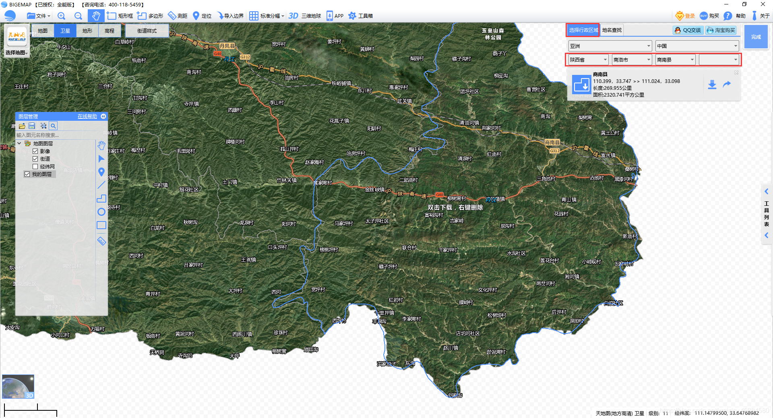The width and height of the screenshot is (773, 418).
Task: Select the polygon drawing tool
Action: [x=101, y=199]
